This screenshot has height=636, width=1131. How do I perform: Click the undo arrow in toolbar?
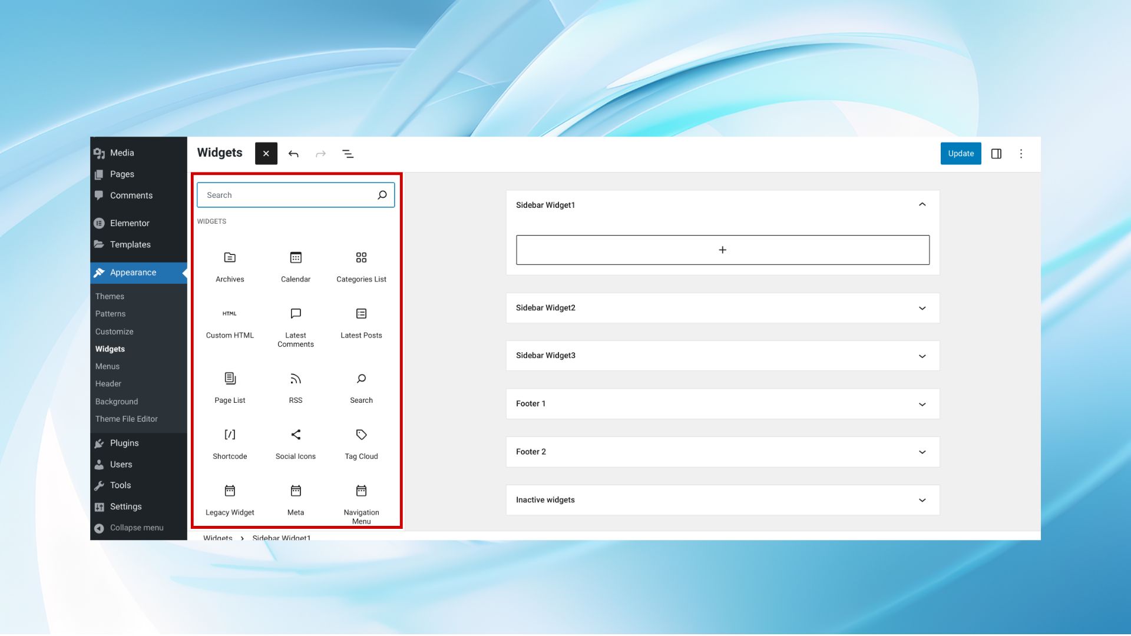pos(293,154)
